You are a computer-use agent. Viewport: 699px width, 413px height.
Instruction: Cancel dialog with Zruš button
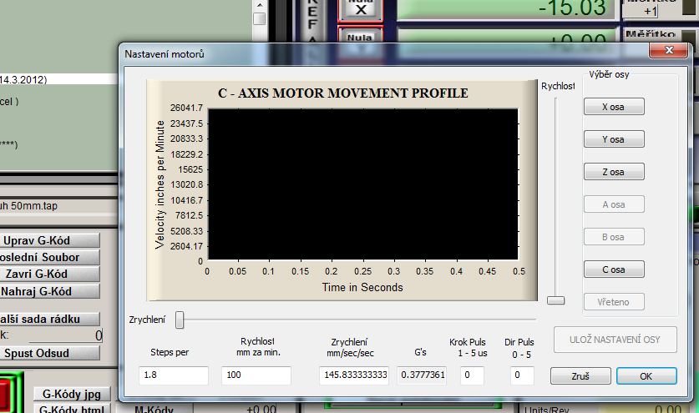coord(580,376)
